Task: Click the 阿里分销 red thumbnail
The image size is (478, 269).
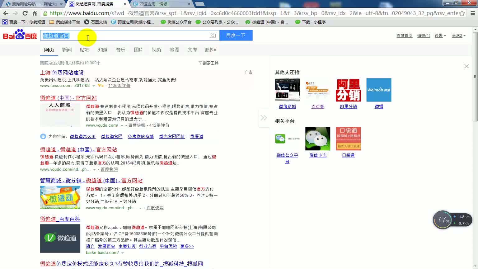Action: coord(348,90)
